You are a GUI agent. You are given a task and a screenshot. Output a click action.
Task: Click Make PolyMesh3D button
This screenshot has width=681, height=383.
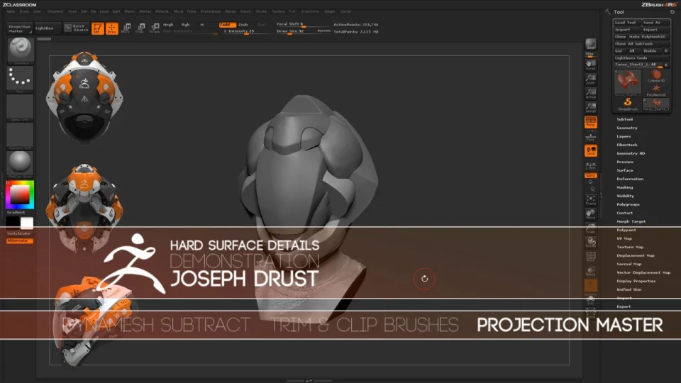click(x=648, y=37)
